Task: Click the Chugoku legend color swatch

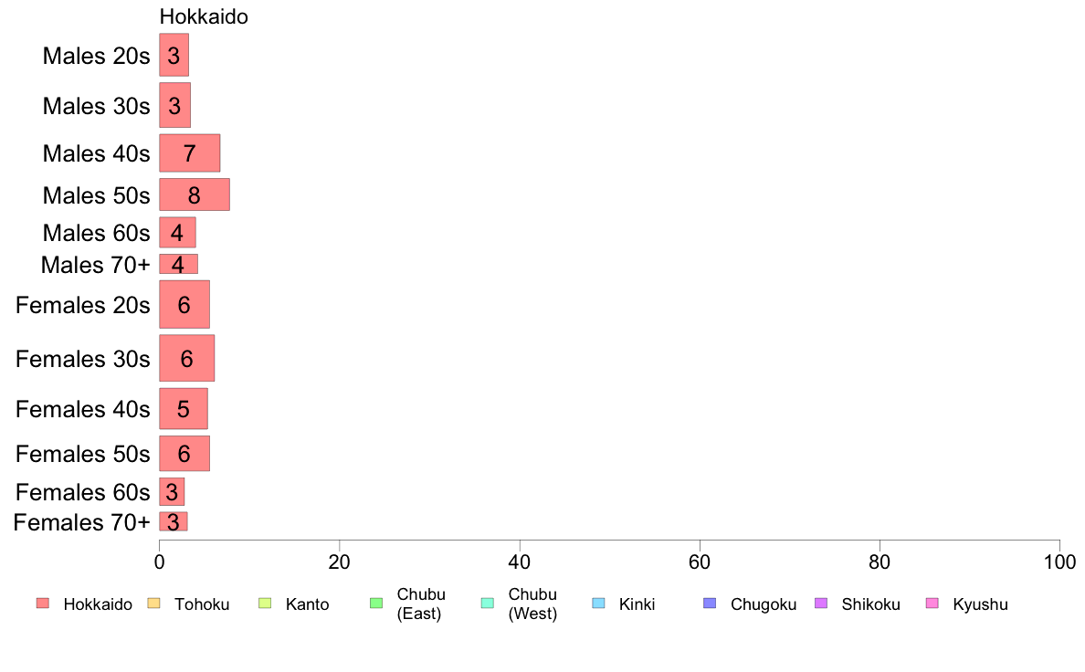Action: tap(710, 604)
